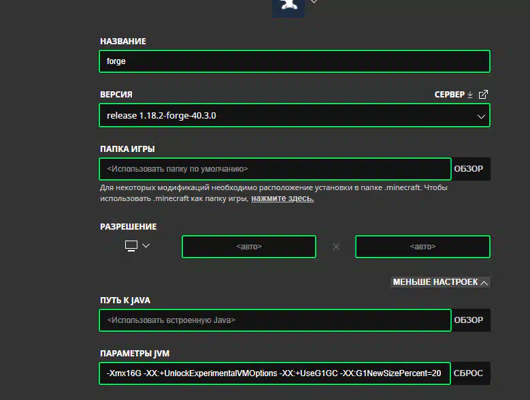
Task: Follow the нажмите здесь link
Action: (x=282, y=198)
